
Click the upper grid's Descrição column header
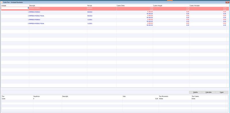[x=32, y=5]
